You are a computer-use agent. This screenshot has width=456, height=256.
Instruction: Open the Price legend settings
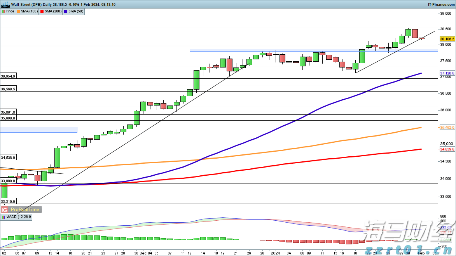coord(10,12)
